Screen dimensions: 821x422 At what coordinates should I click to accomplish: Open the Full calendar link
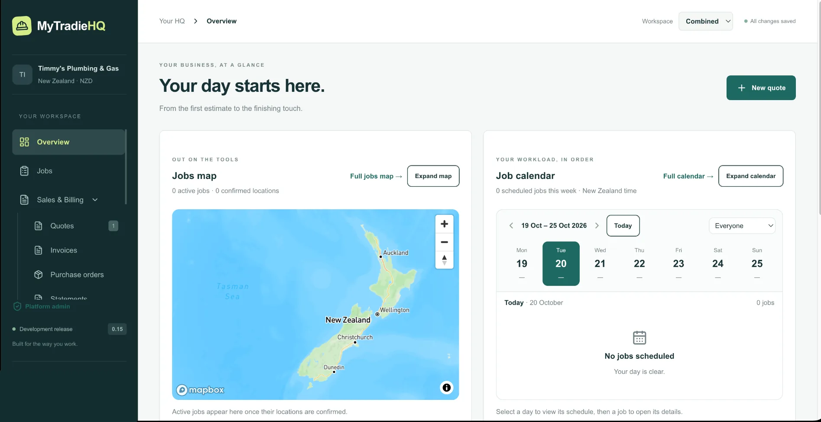[x=688, y=176]
